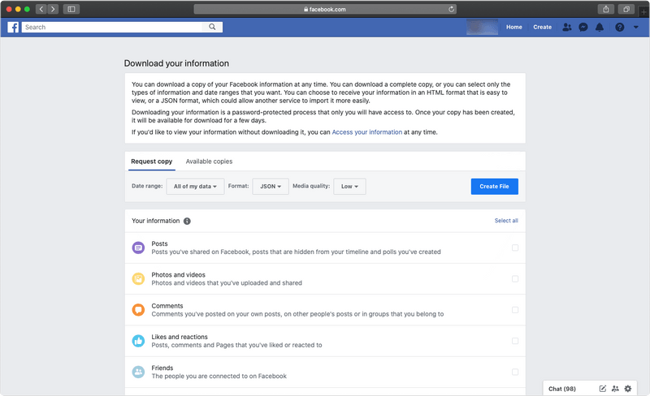This screenshot has width=650, height=396.
Task: Open the notifications bell icon
Action: [x=600, y=28]
